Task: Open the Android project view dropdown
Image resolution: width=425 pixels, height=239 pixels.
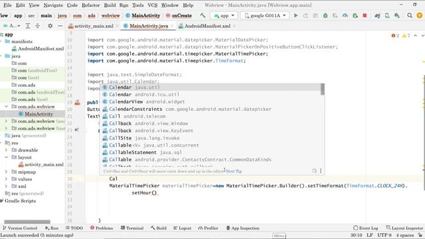Action: click(11, 26)
